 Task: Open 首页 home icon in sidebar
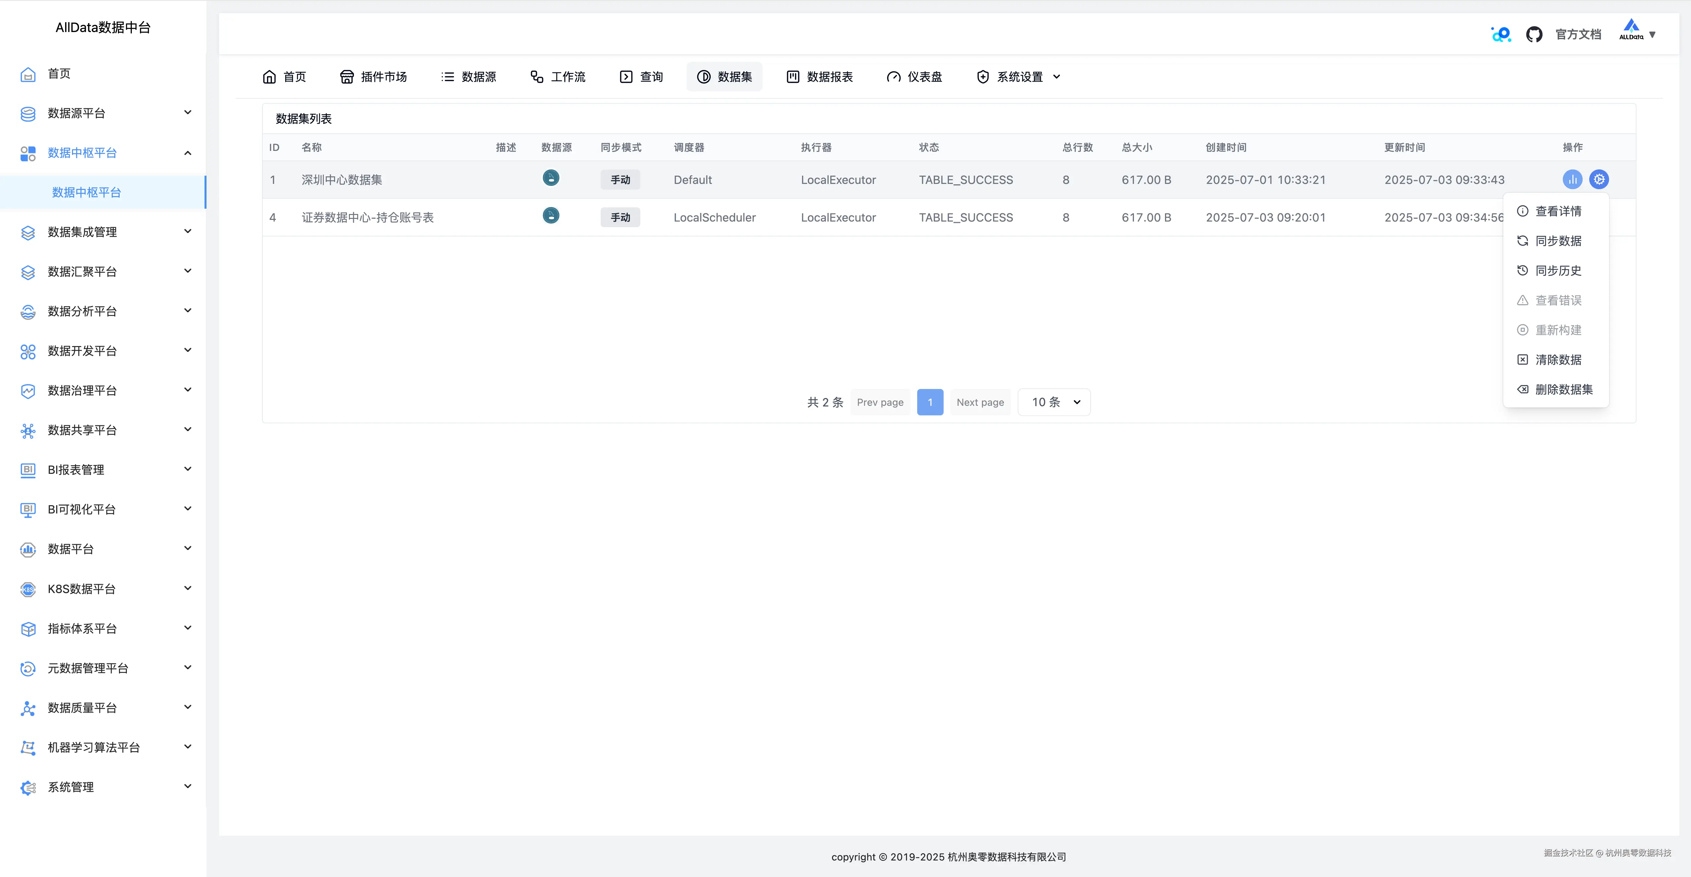pyautogui.click(x=28, y=74)
